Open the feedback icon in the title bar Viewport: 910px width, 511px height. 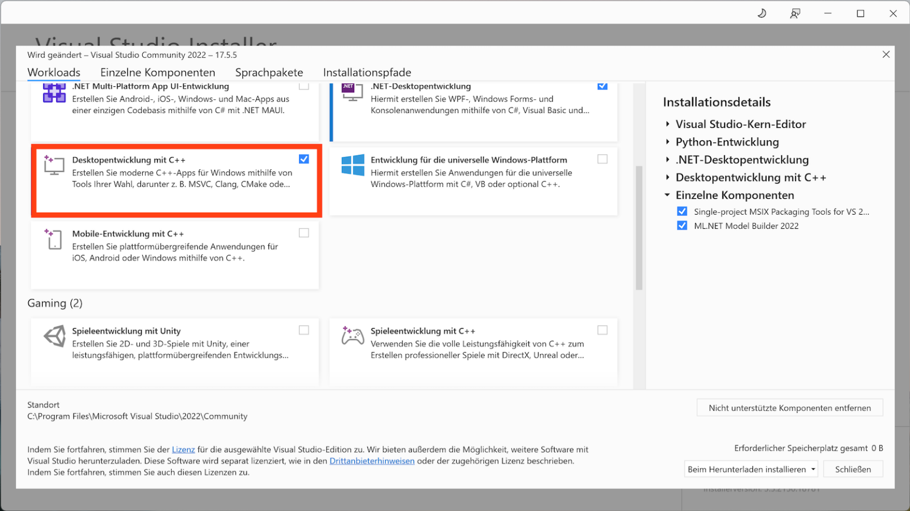(795, 13)
